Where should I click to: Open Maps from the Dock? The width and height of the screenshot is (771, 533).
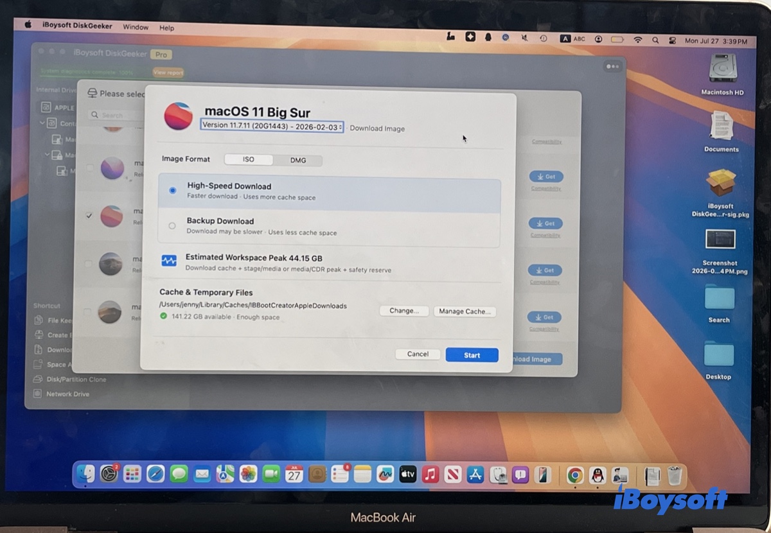point(225,475)
